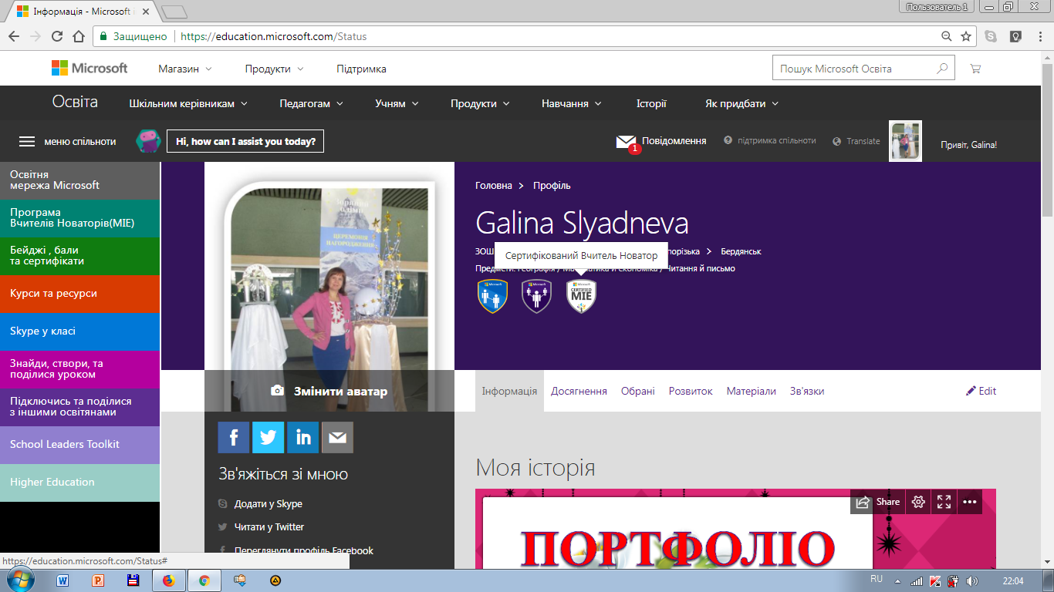Screen dimensions: 1054x592
Task: Switch to the Досягнення tab
Action: pyautogui.click(x=579, y=391)
